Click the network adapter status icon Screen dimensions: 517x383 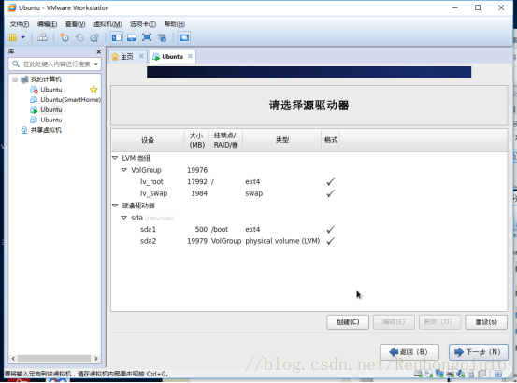click(439, 374)
